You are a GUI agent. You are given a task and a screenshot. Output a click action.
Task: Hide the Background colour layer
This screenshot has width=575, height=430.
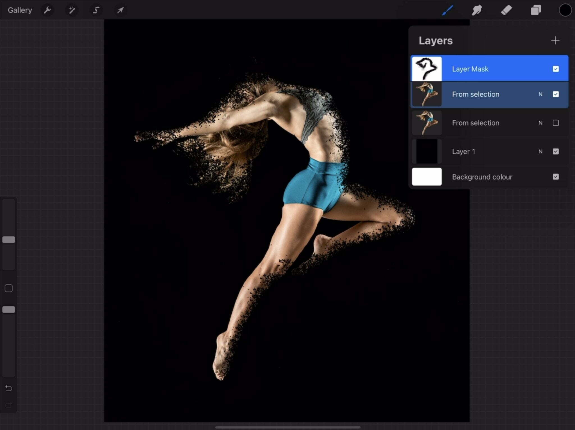[x=556, y=177]
